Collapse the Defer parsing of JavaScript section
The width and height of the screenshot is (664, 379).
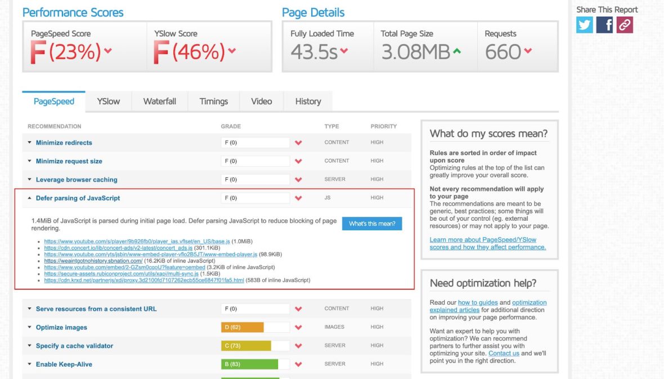pyautogui.click(x=78, y=198)
